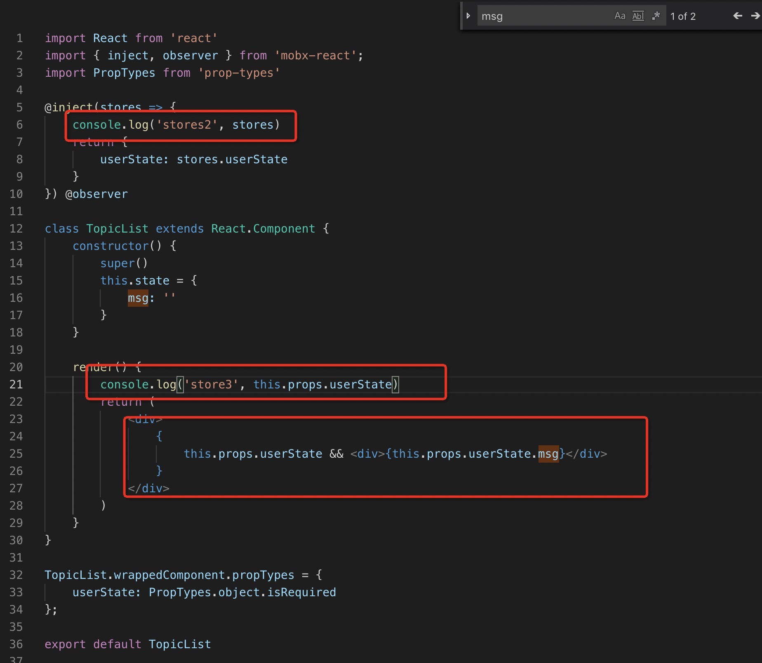Viewport: 762px width, 663px height.
Task: Toggle Match Case in find widget
Action: pyautogui.click(x=620, y=16)
